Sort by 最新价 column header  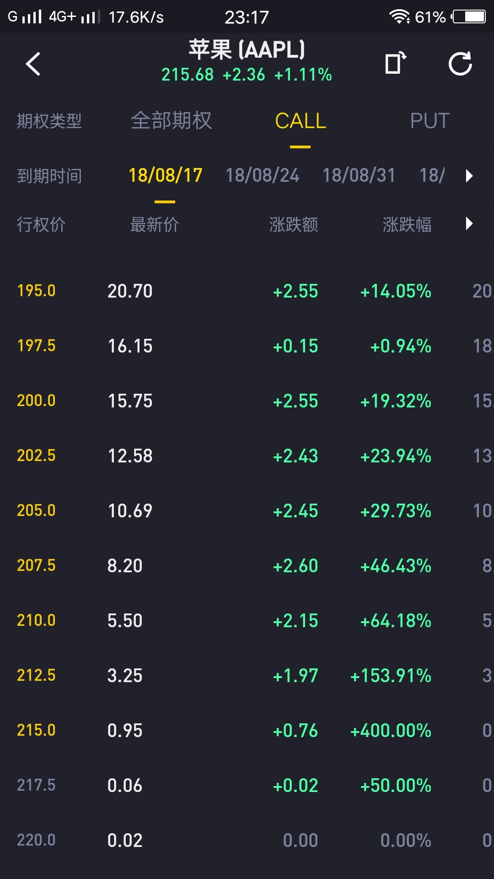(x=155, y=225)
